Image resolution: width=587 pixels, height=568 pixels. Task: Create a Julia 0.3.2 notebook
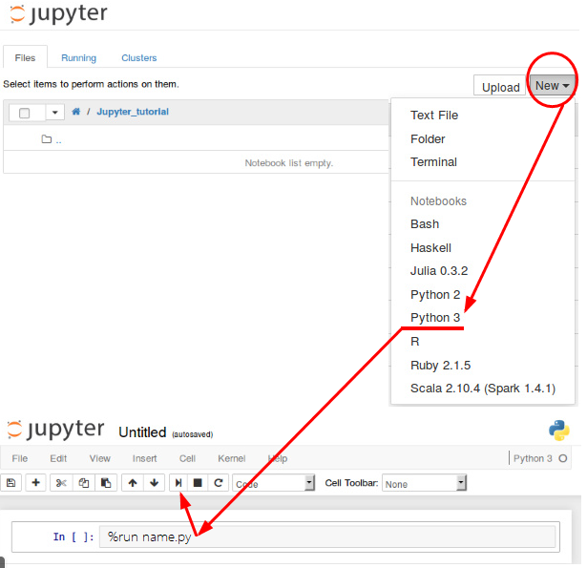tap(439, 271)
